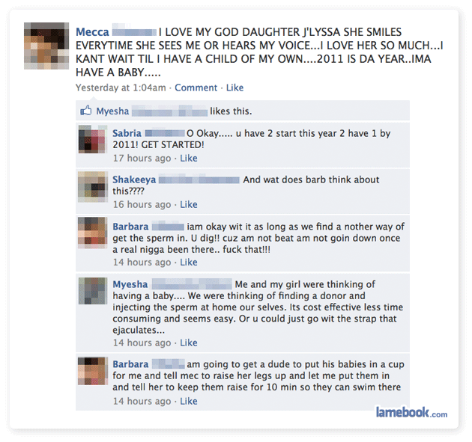Screen dimensions: 472x442
Task: Like Mecca's original post
Action: point(235,88)
